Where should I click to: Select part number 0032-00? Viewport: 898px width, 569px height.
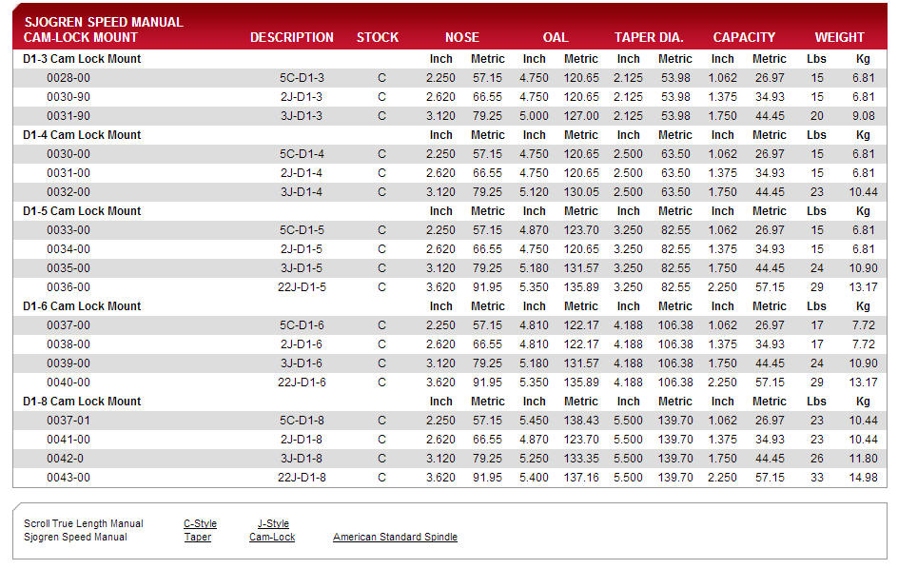click(x=68, y=192)
